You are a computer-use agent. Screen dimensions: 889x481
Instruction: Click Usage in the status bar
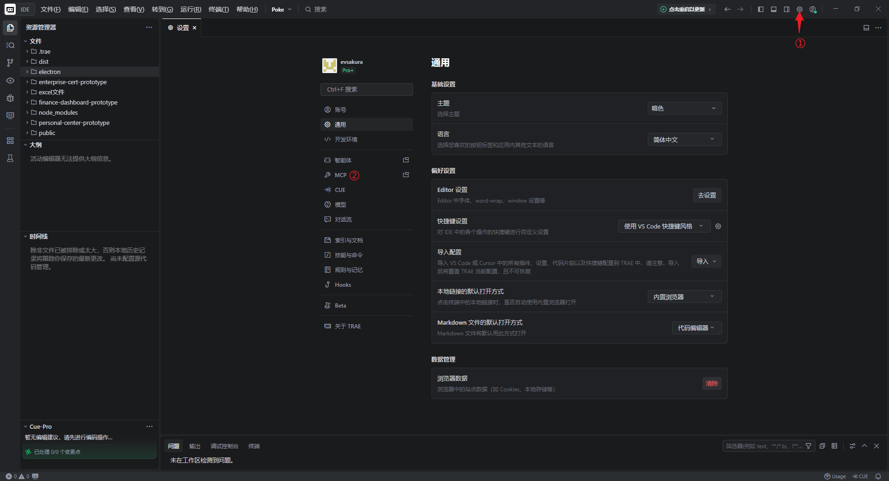(x=835, y=476)
